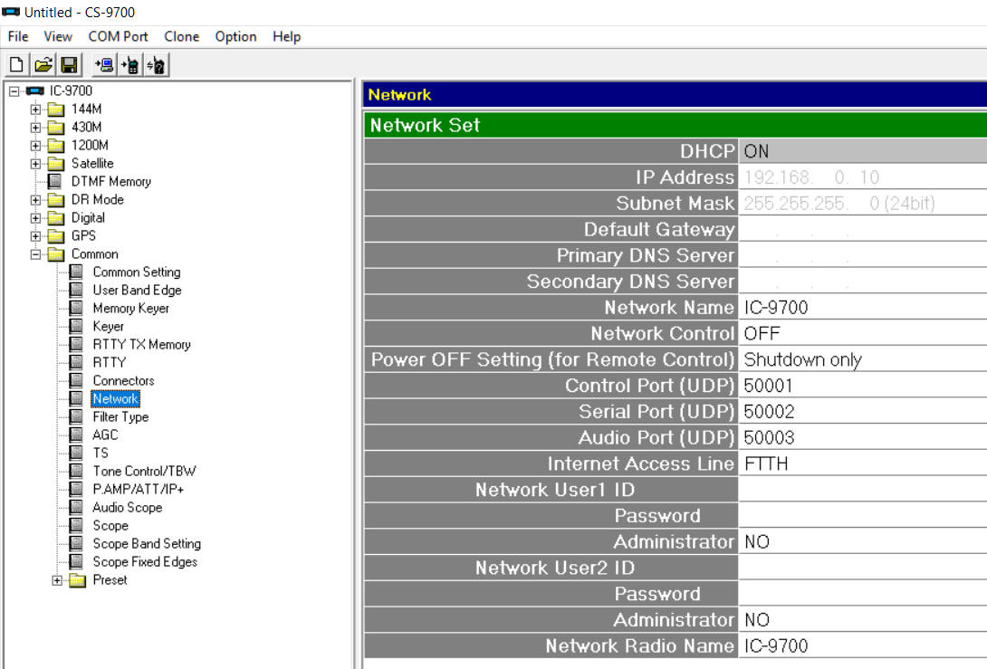Image resolution: width=987 pixels, height=669 pixels.
Task: Change Network User1 Administrator NO value
Action: point(862,541)
